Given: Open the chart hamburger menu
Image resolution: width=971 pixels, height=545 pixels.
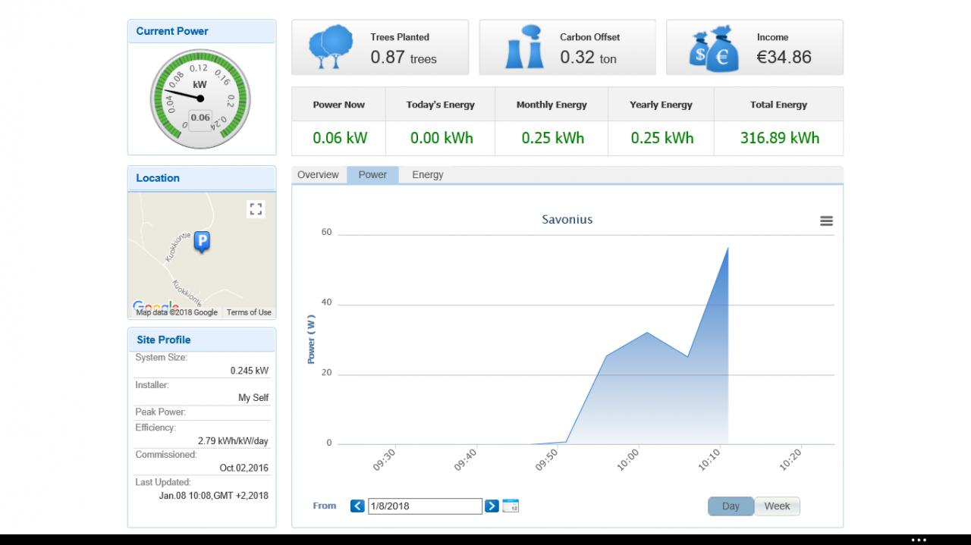Looking at the screenshot, I should 826,221.
